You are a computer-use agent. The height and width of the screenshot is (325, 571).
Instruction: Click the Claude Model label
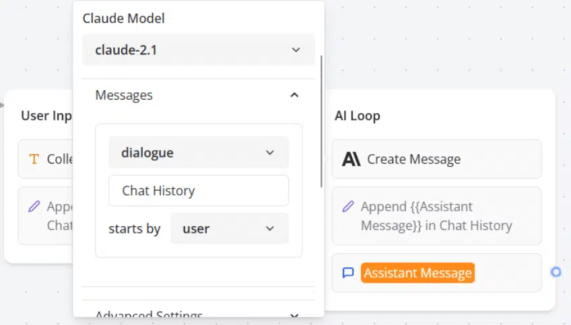123,18
